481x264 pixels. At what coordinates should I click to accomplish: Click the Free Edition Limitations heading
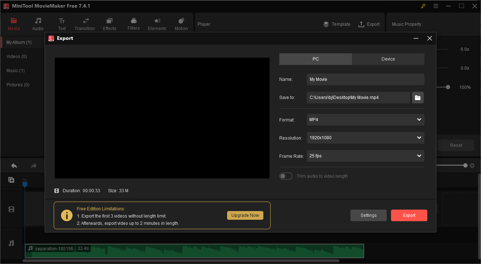pos(101,209)
